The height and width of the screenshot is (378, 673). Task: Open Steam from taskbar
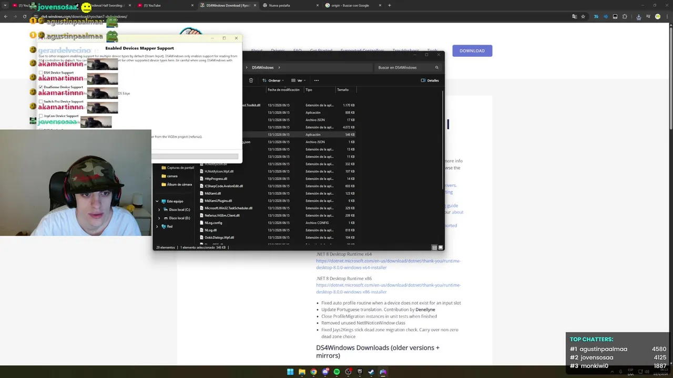[371, 372]
